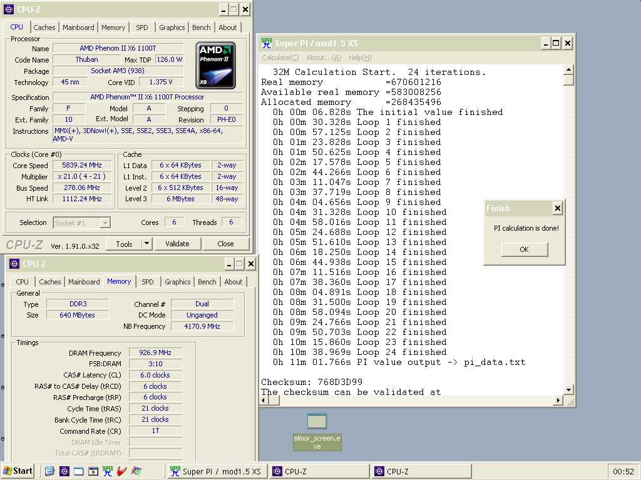Switch to Graphics tab in lower CPU-Z window
Image resolution: width=641 pixels, height=480 pixels.
click(177, 282)
